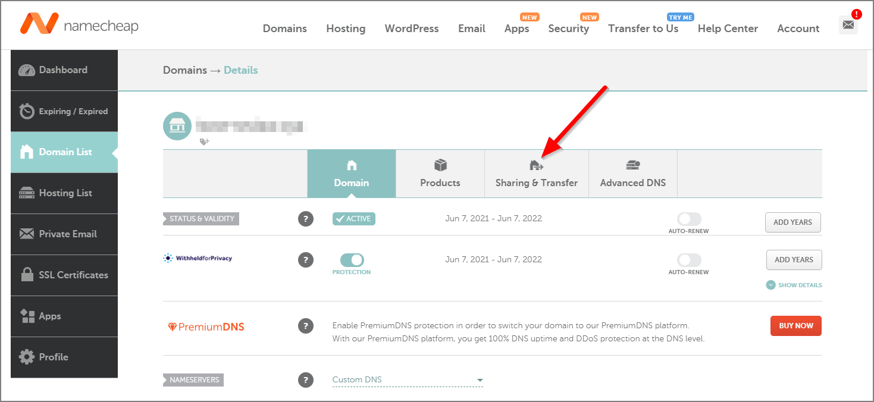Image resolution: width=874 pixels, height=402 pixels.
Task: Open the Security top menu
Action: coord(568,29)
